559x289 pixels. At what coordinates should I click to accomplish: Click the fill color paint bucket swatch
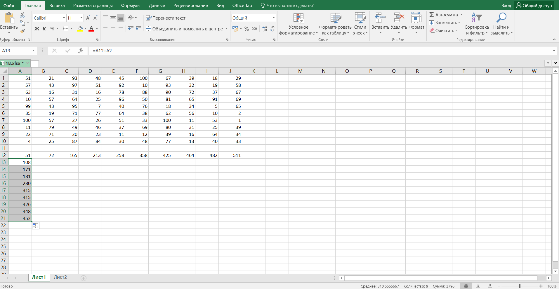(x=80, y=29)
